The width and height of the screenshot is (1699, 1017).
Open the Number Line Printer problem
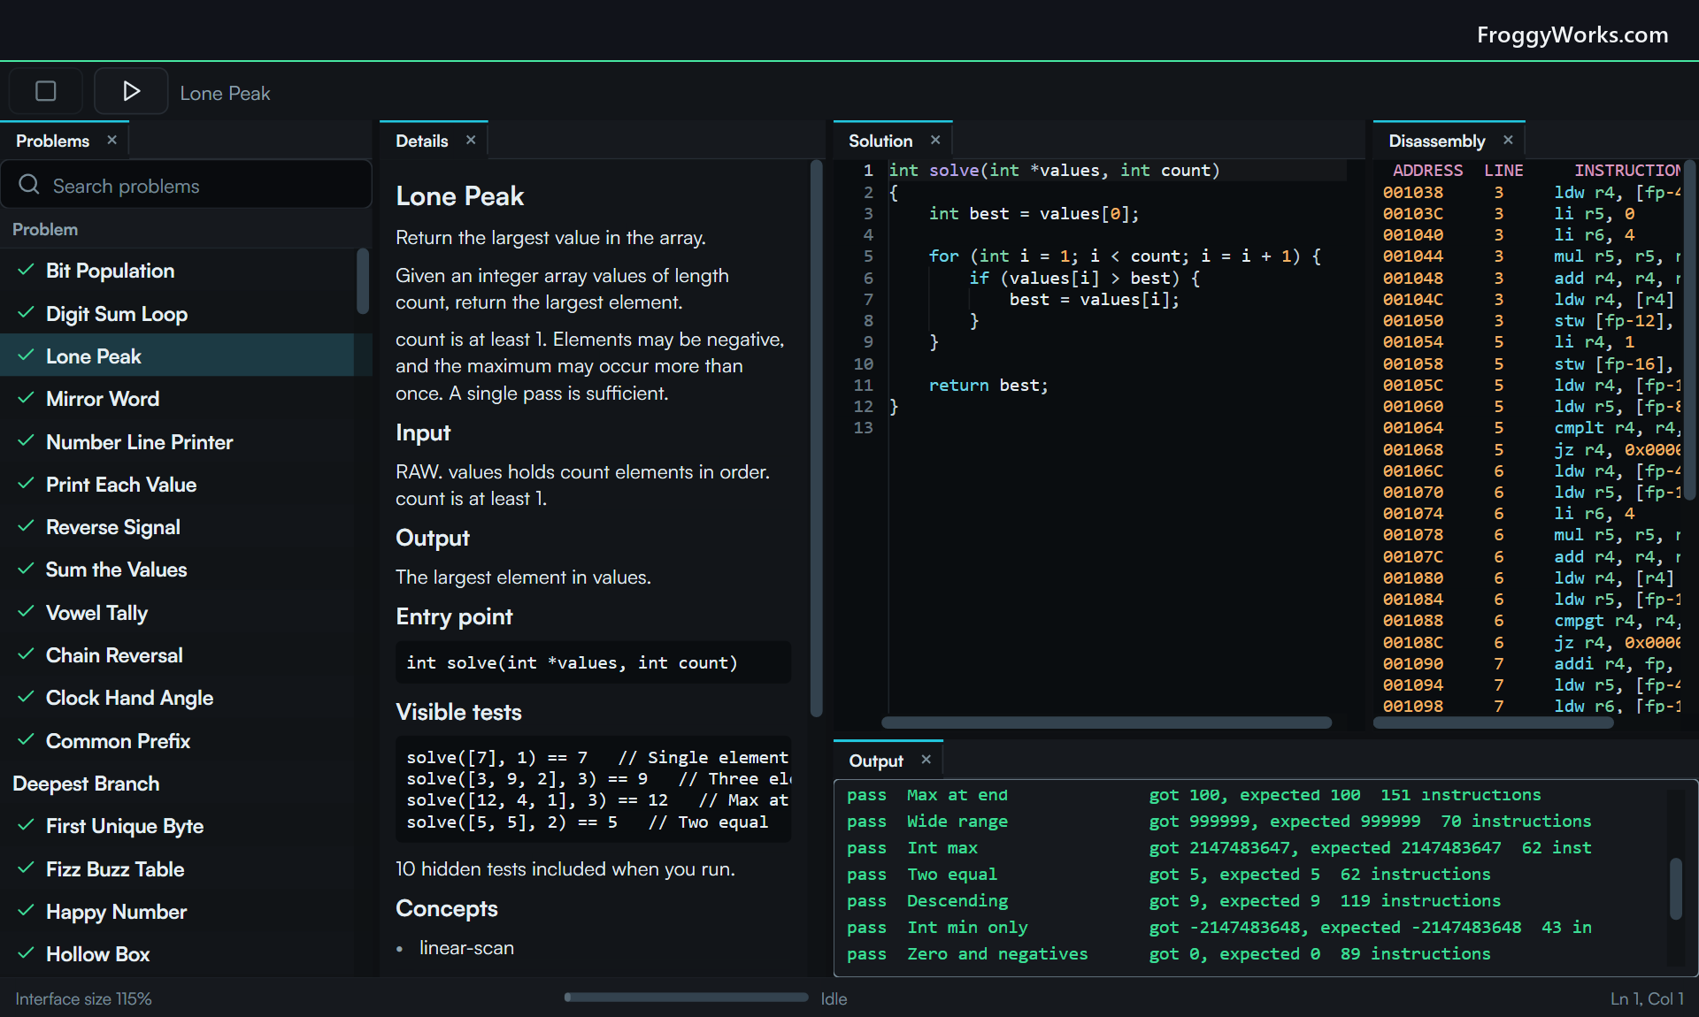click(177, 442)
